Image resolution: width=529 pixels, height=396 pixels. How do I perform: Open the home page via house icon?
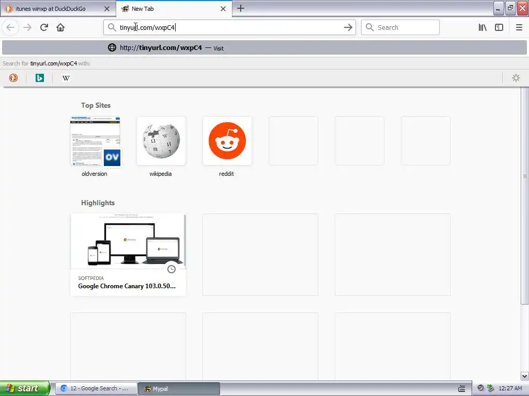60,27
